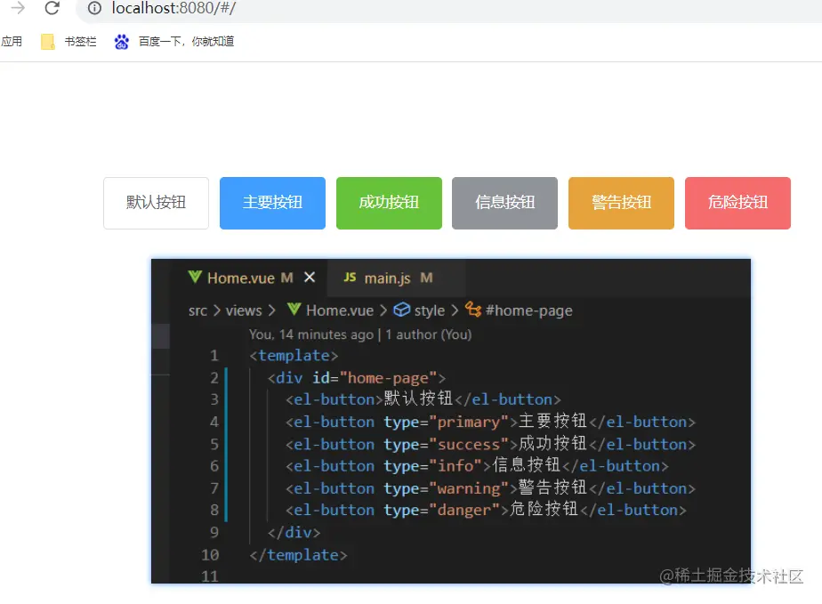
Task: Switch to the Home.vue editor tab
Action: [x=249, y=278]
